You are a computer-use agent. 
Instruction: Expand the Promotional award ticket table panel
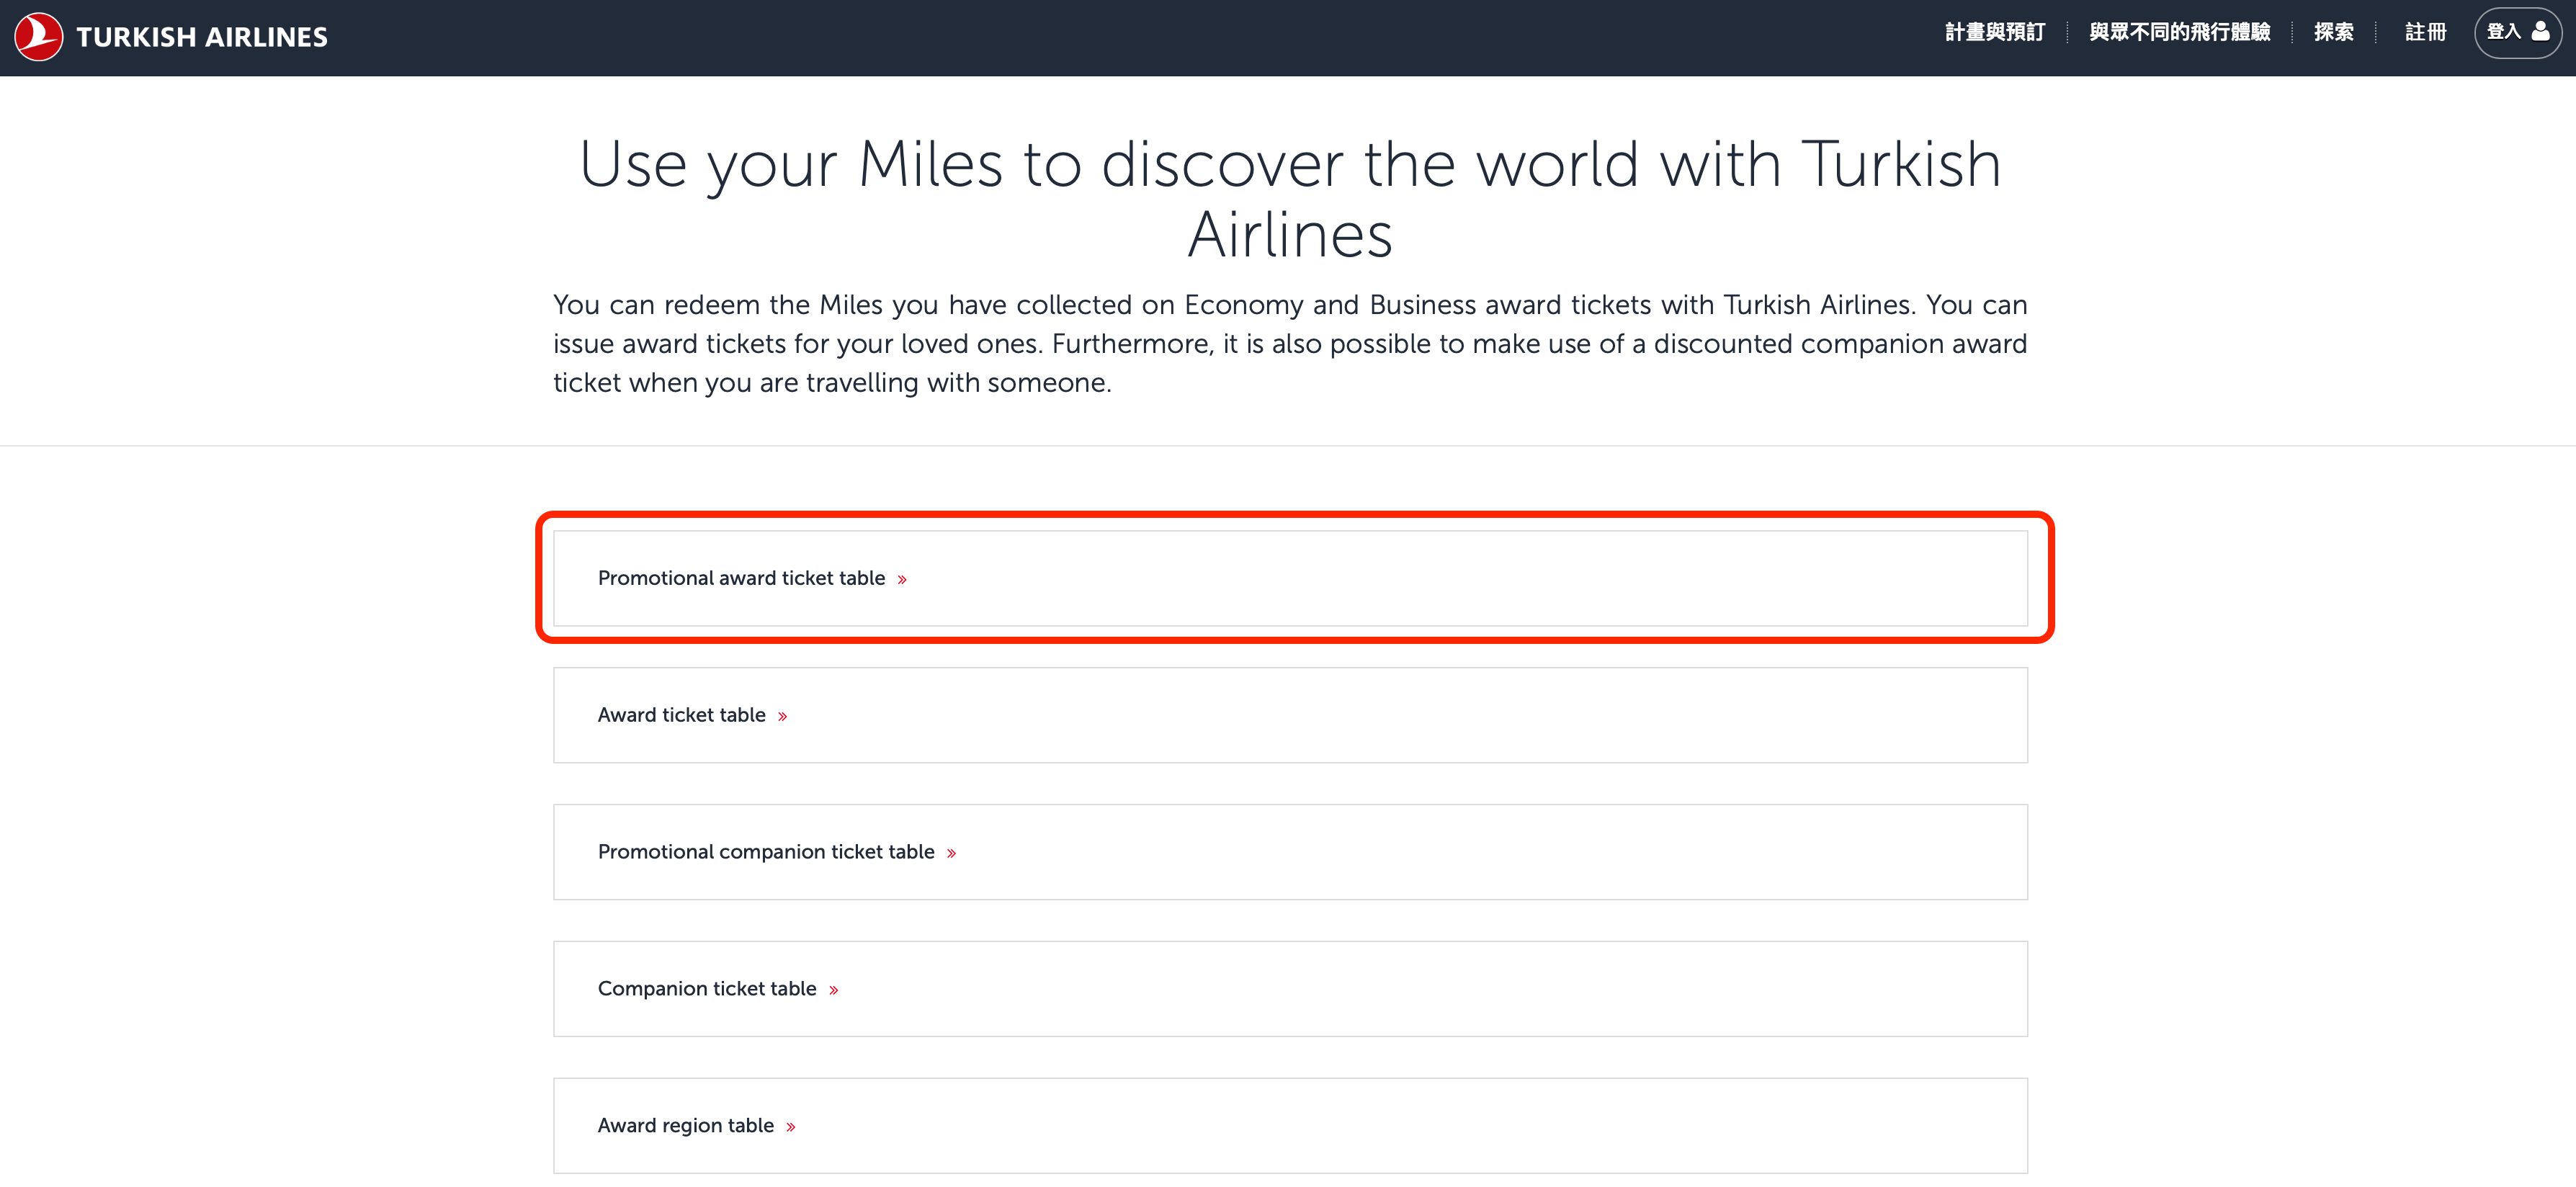click(x=1290, y=578)
